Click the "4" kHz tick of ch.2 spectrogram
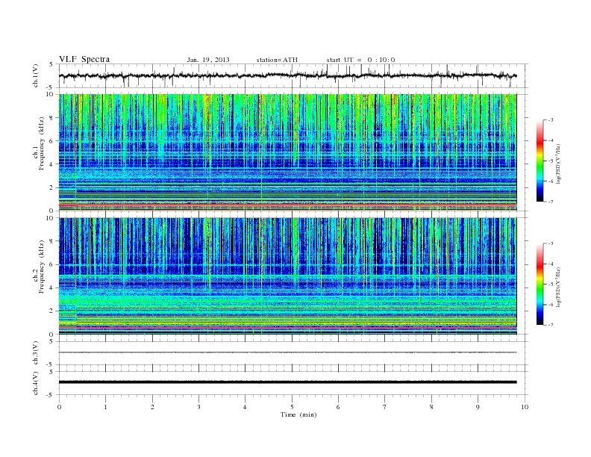 point(51,287)
